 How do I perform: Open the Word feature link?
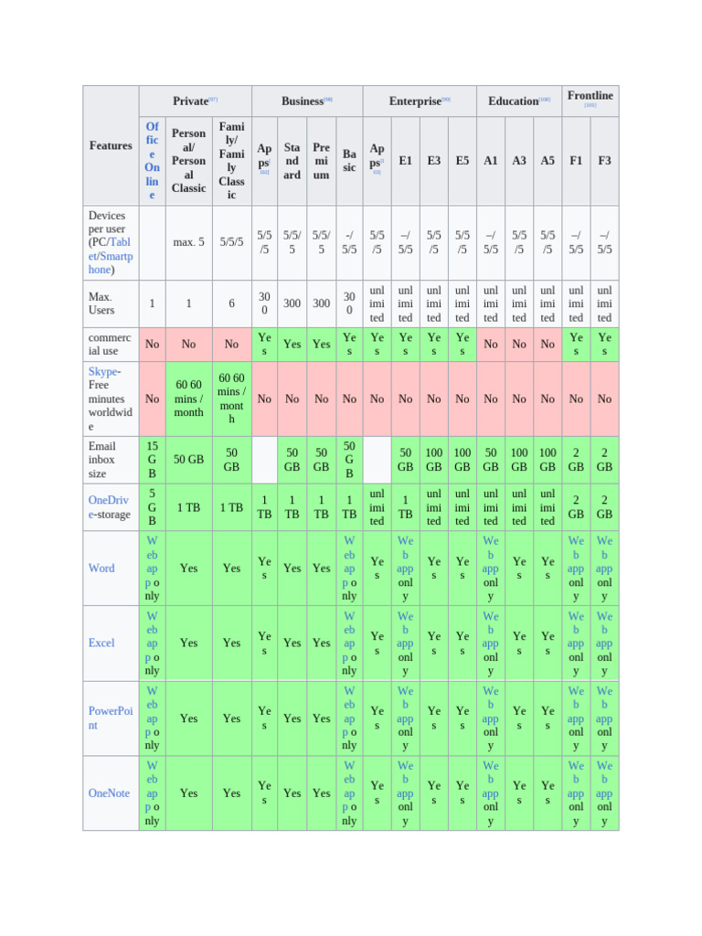pos(101,568)
